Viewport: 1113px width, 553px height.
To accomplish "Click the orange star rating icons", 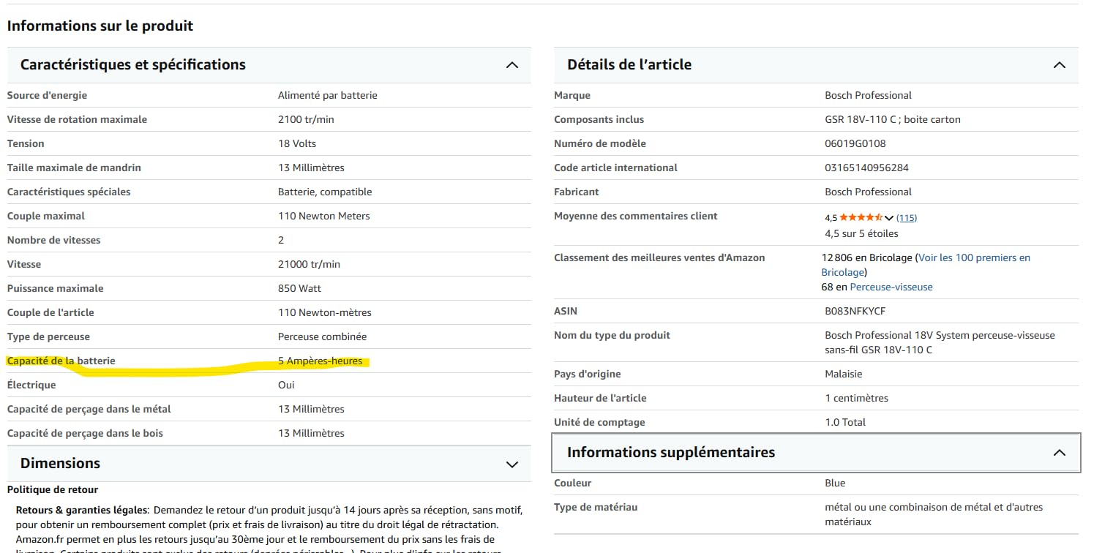I will click(x=861, y=218).
